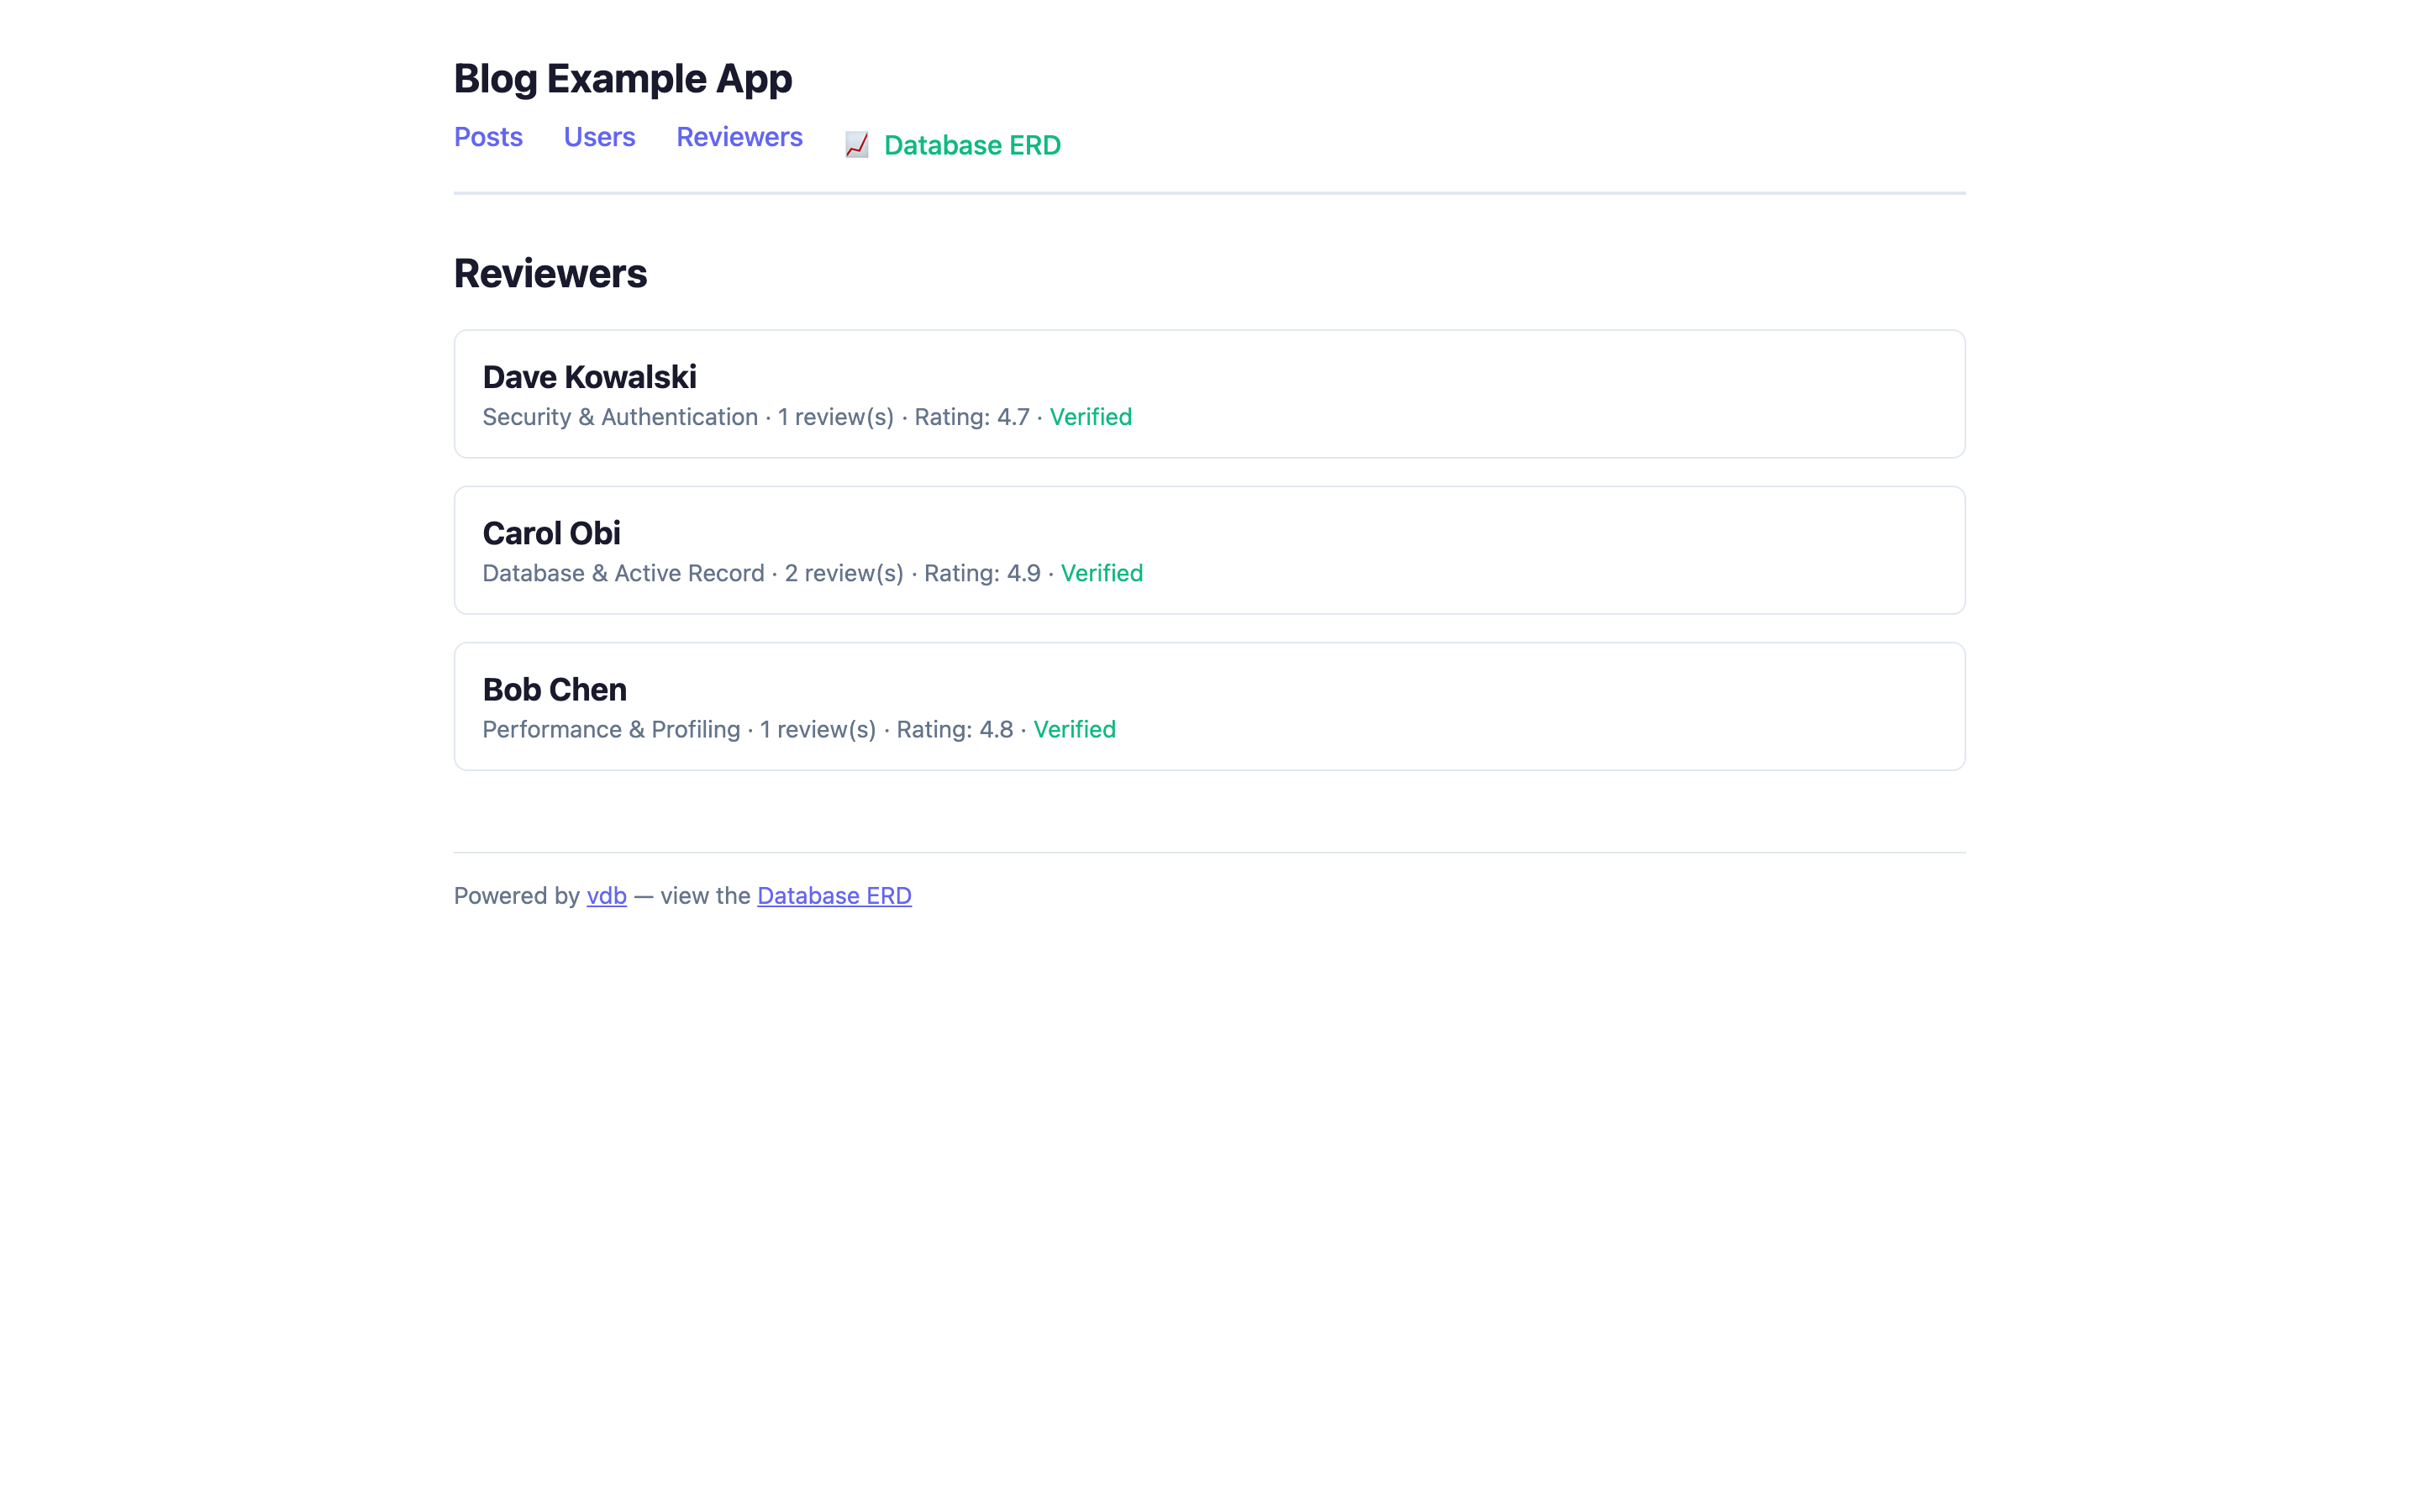
Task: Open the Posts page
Action: point(488,137)
